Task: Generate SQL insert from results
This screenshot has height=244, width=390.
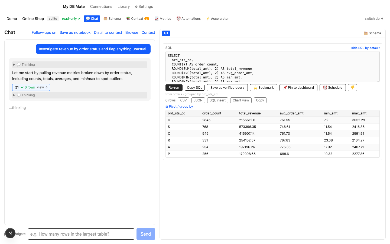Action: [217, 100]
